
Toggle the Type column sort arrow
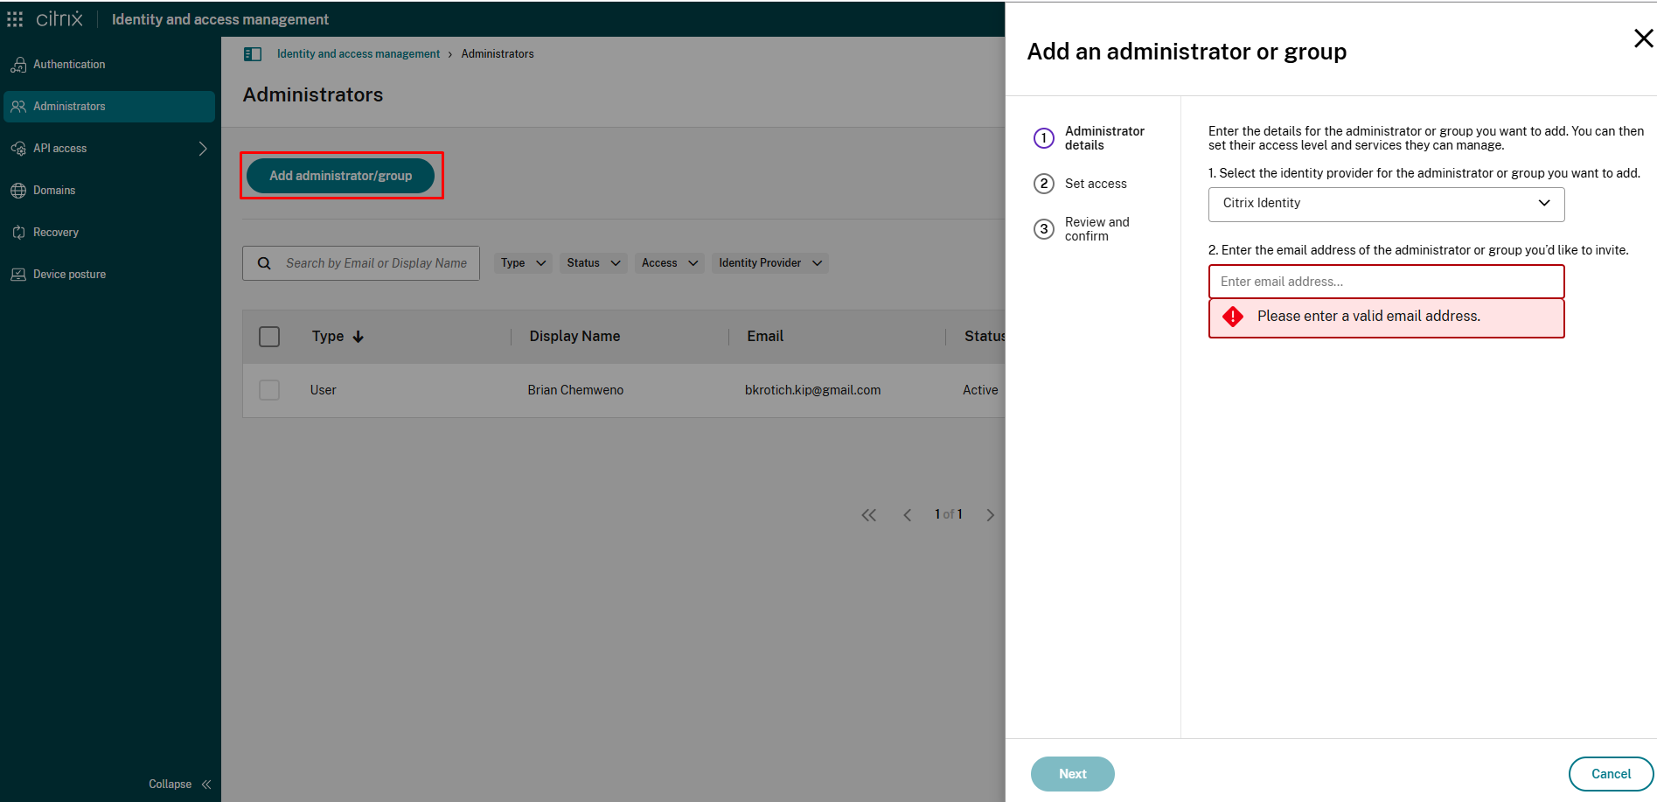[359, 336]
